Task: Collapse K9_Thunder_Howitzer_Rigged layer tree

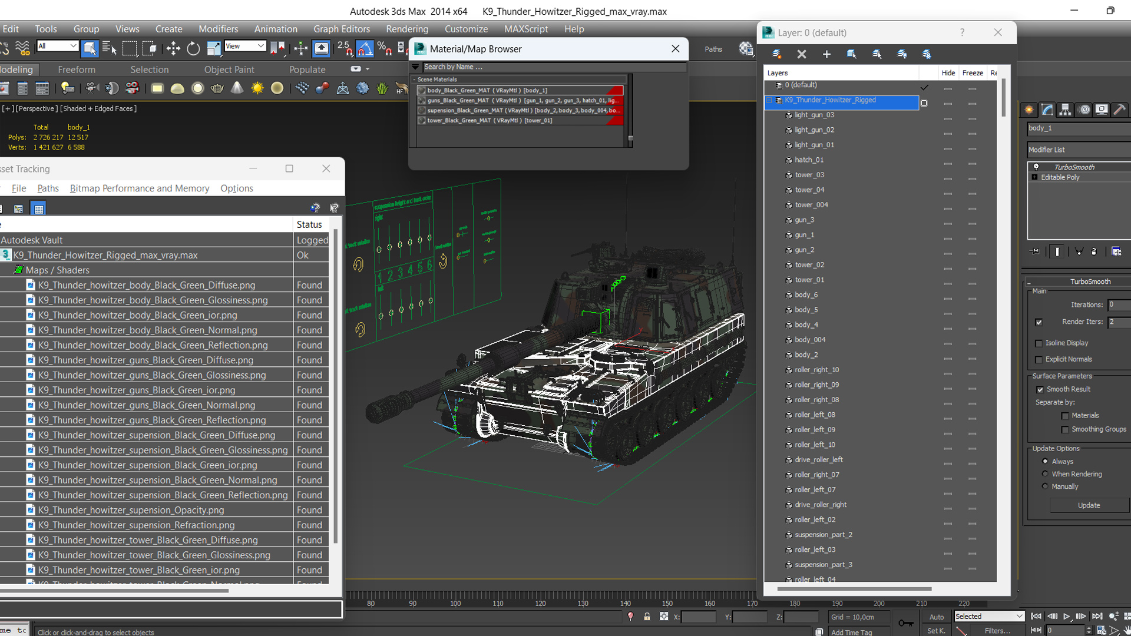Action: coord(769,100)
